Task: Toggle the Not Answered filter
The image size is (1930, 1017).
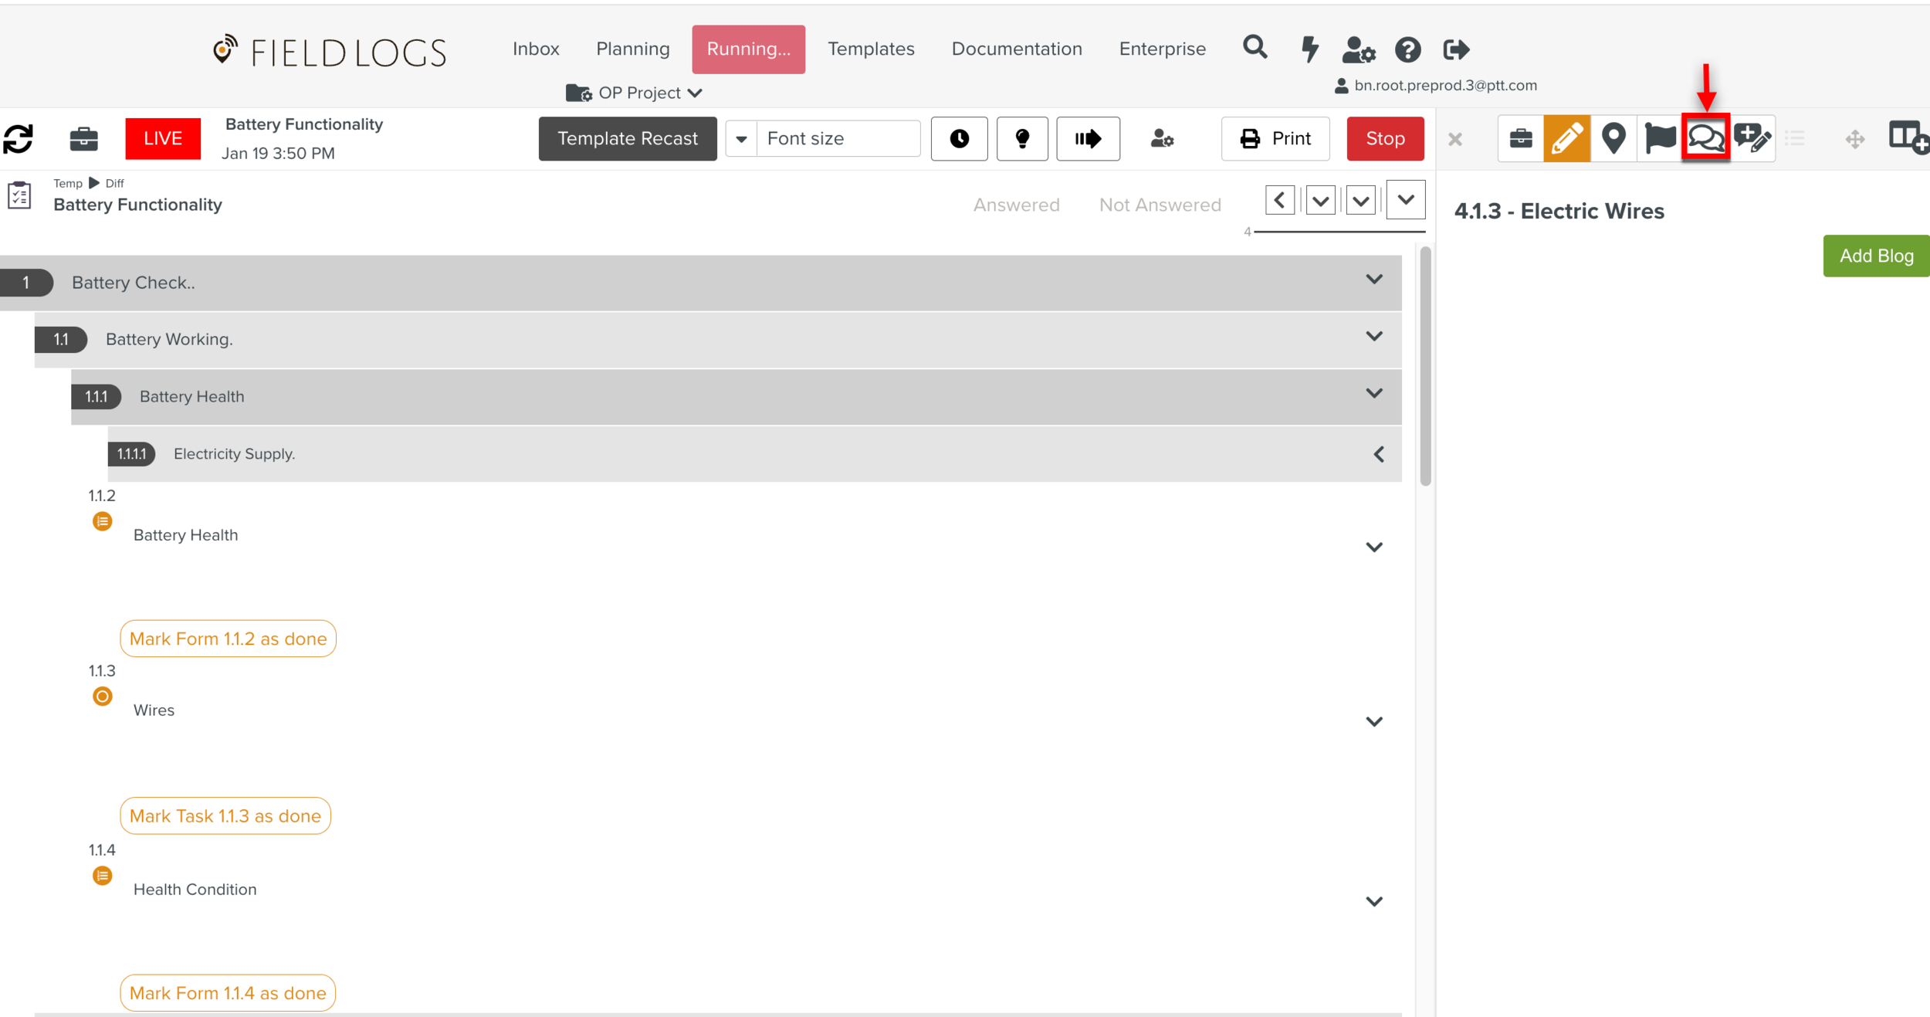Action: click(1160, 205)
